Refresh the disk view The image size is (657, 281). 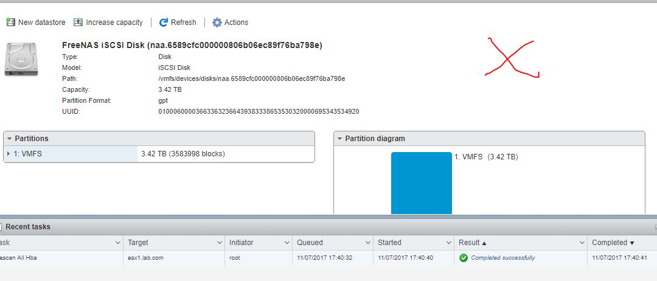[178, 23]
